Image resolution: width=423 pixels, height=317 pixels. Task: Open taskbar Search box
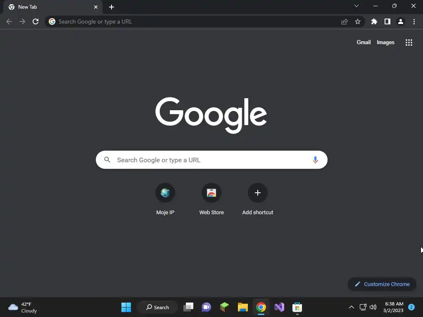pos(157,307)
